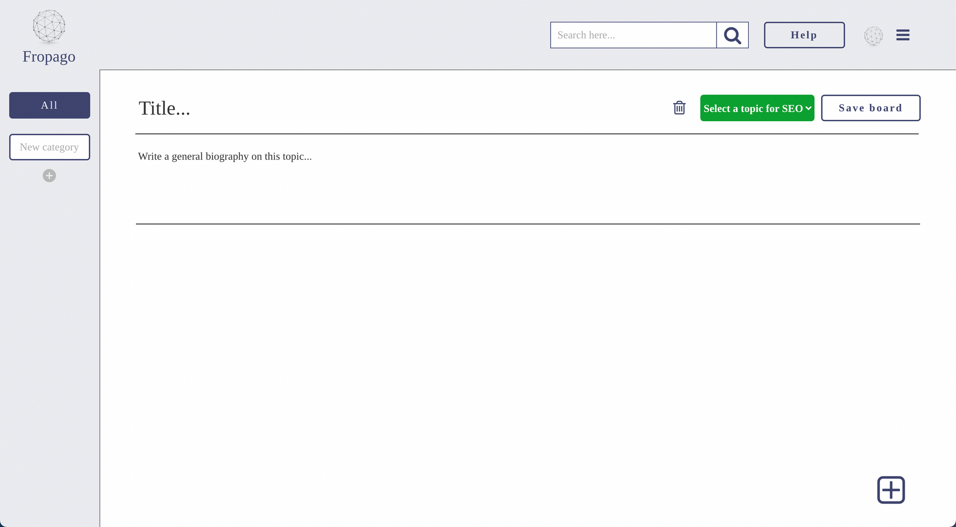
Task: Add a category with the grey plus icon
Action: point(49,176)
